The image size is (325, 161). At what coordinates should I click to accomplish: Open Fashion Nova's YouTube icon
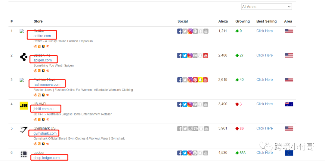tap(206, 80)
